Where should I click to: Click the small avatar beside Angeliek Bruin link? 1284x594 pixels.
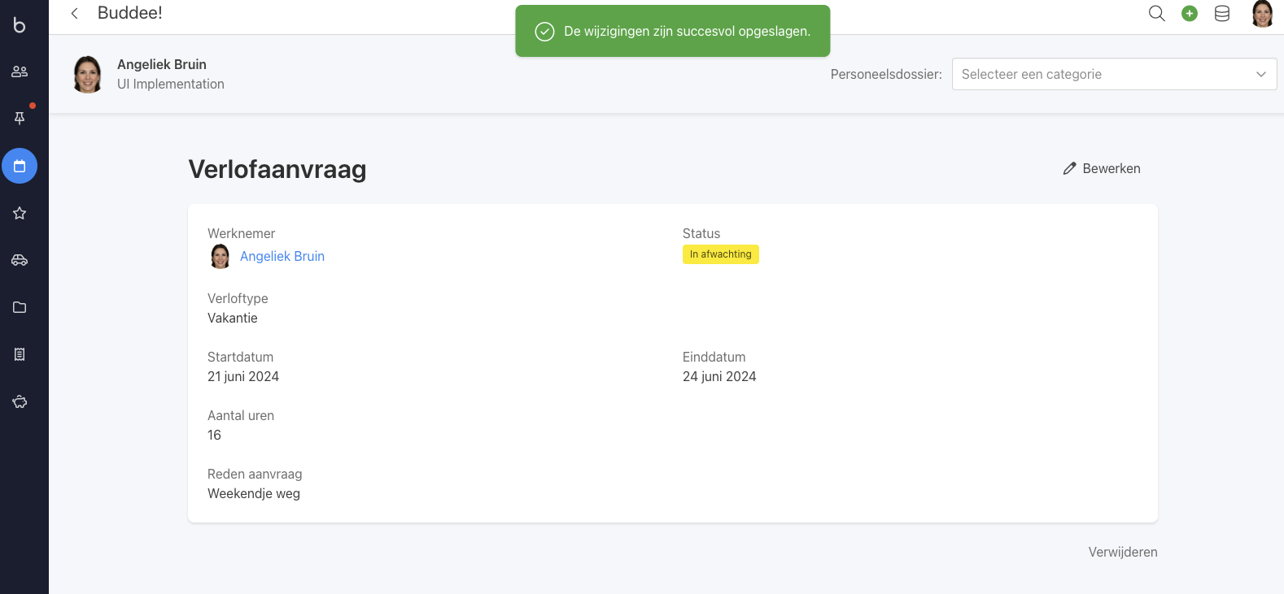coord(221,256)
